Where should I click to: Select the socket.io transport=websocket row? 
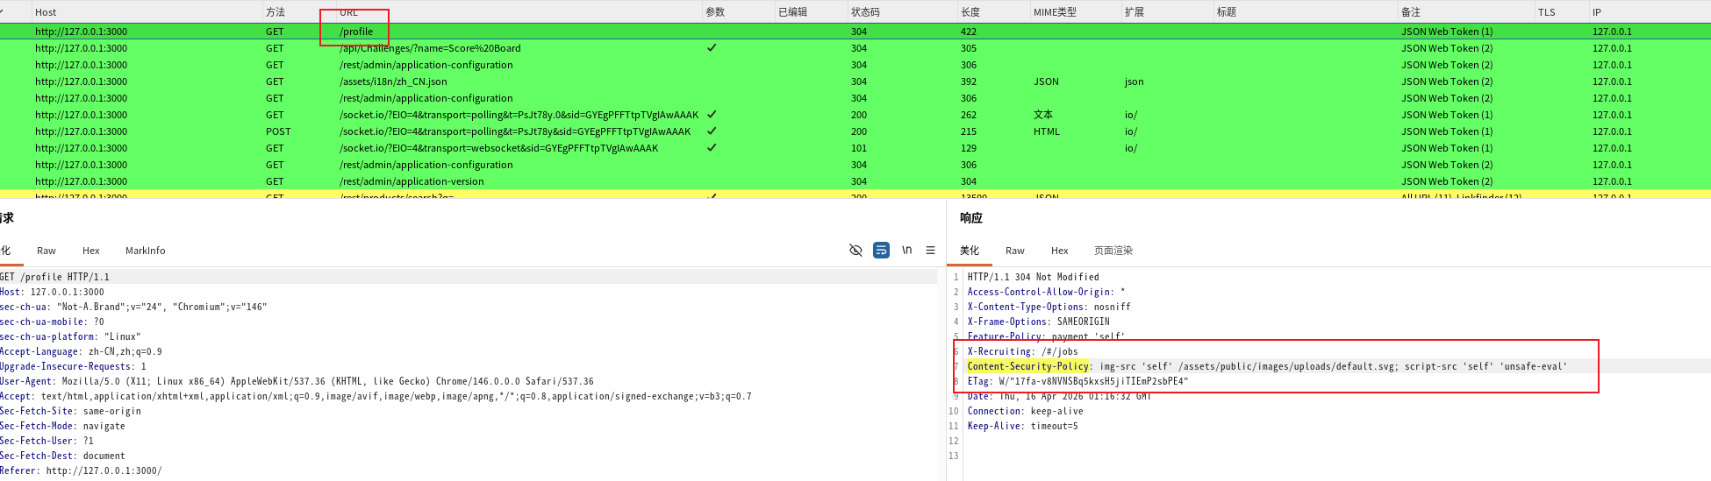point(855,148)
